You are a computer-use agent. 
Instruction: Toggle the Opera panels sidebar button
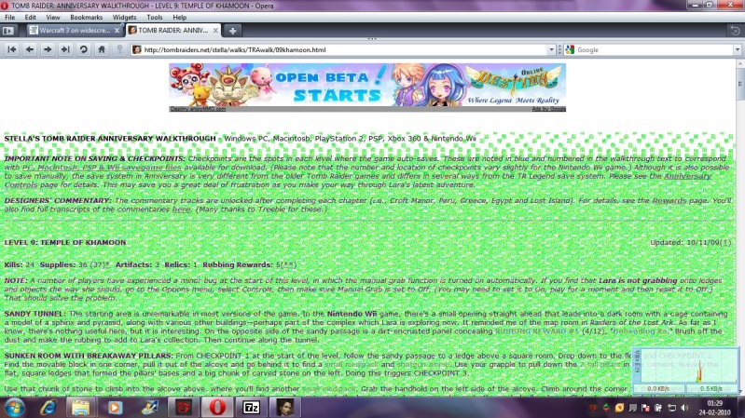(x=8, y=31)
